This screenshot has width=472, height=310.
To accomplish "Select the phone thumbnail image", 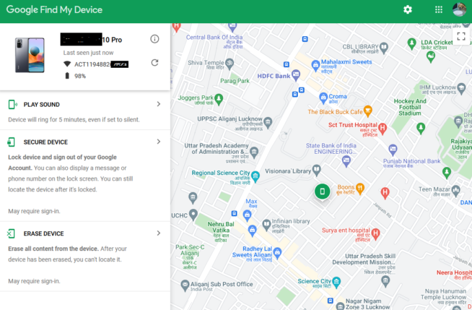I will tap(30, 55).
